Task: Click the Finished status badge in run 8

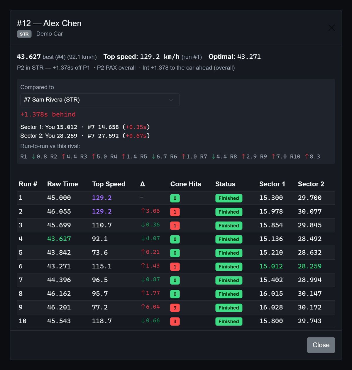Action: coord(229,294)
